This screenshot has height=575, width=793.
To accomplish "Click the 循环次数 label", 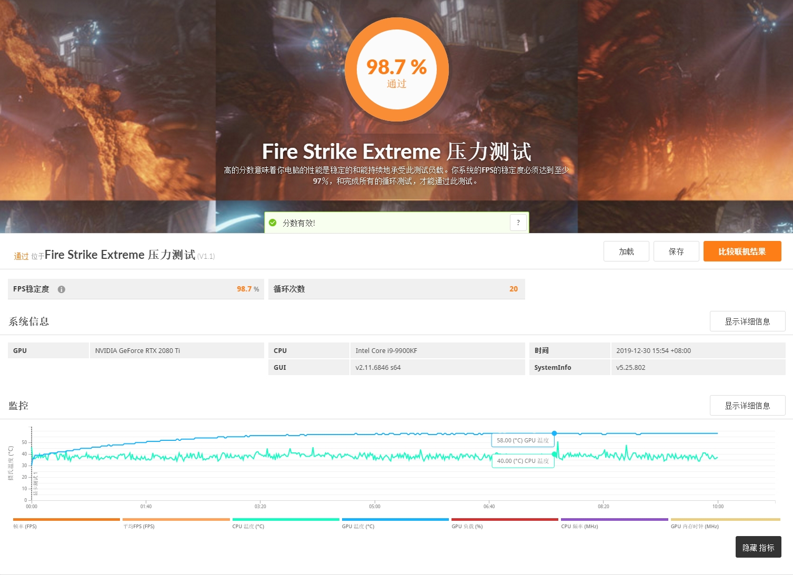I will click(289, 289).
